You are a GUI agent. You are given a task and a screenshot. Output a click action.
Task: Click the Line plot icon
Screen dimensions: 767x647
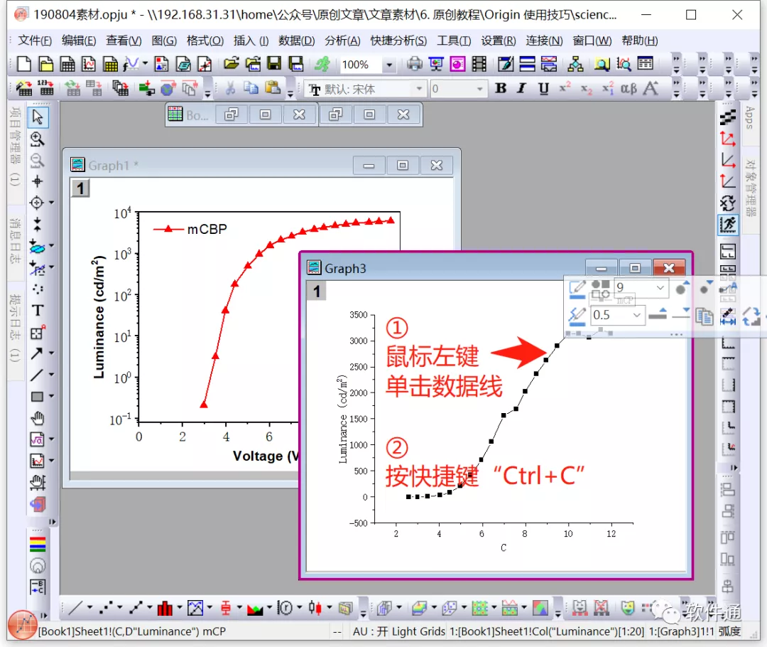[x=75, y=609]
